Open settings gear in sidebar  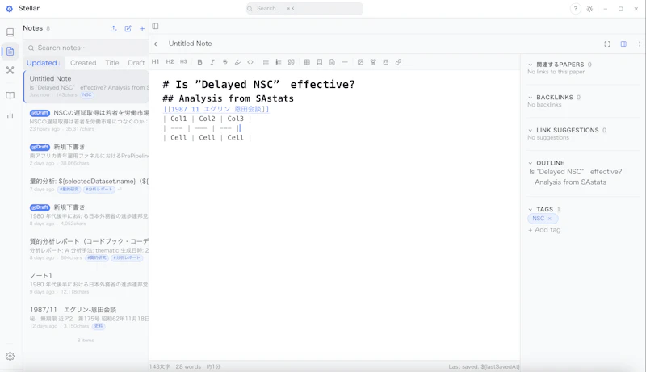[10, 357]
